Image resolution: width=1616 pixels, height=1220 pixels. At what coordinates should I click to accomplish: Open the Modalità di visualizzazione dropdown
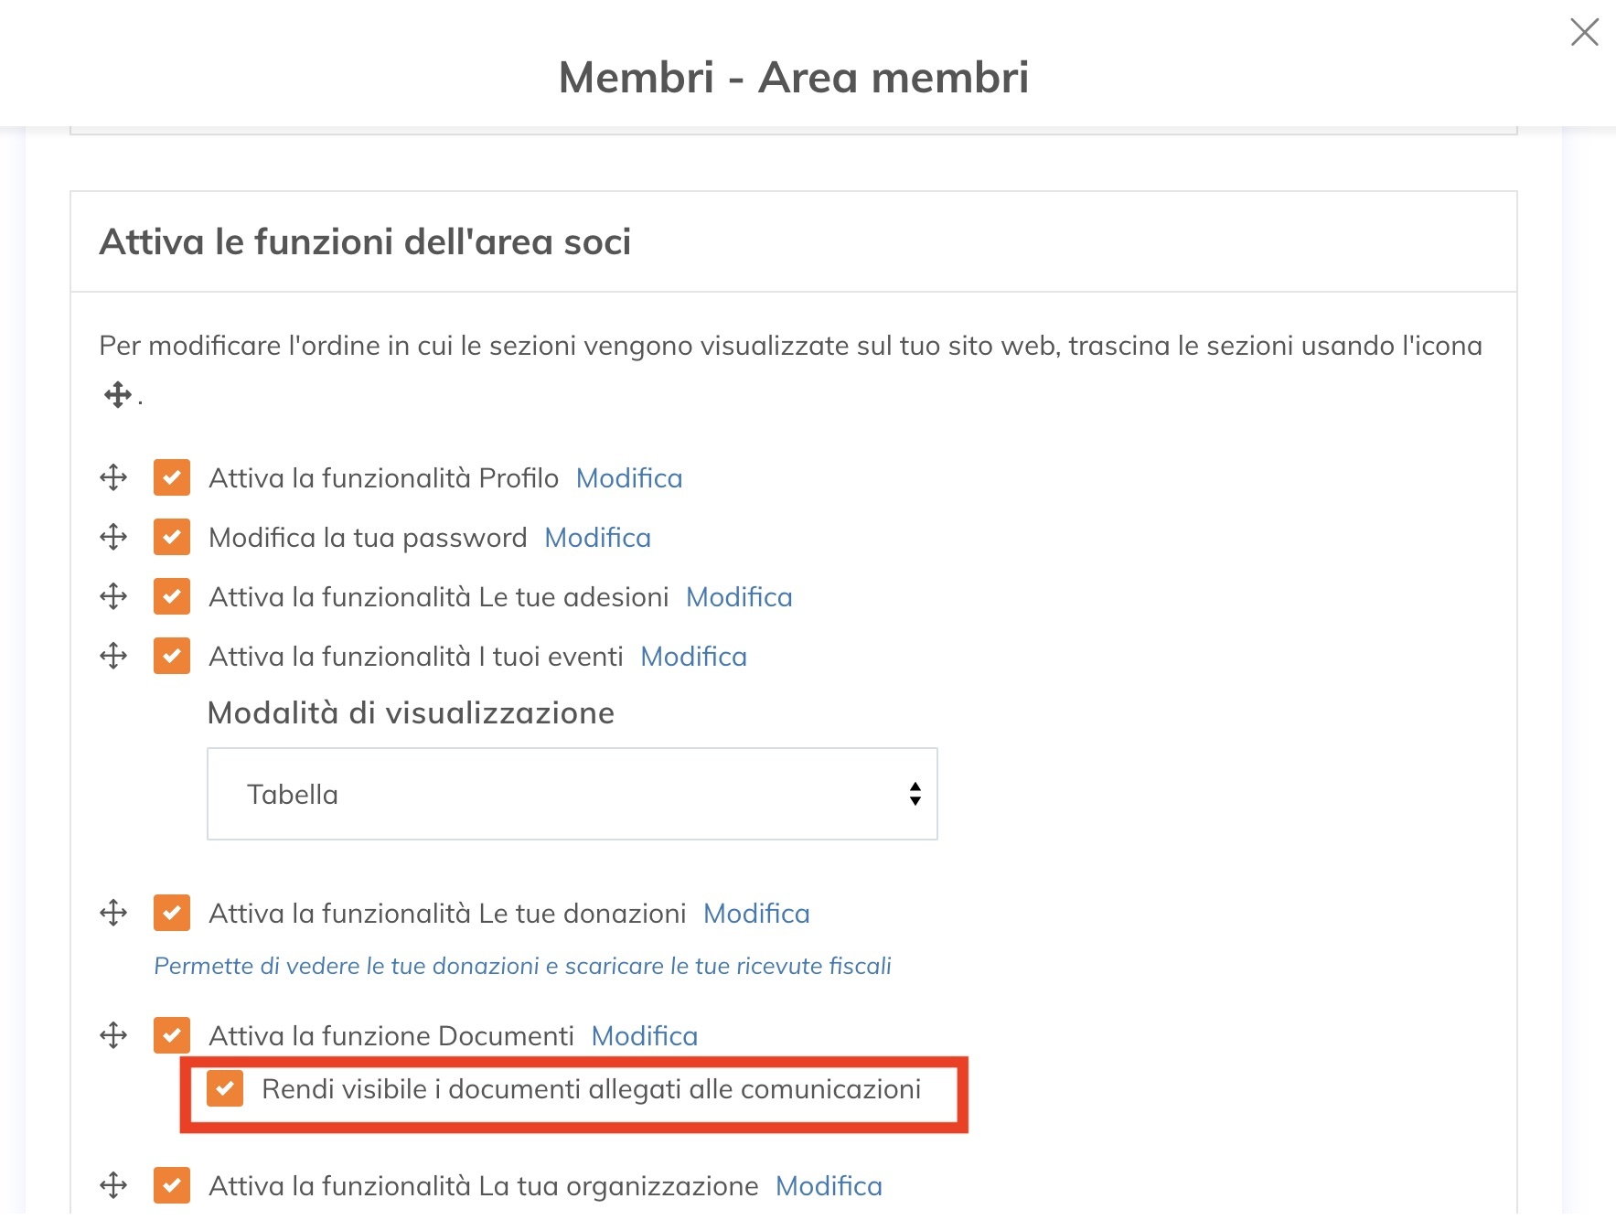pyautogui.click(x=572, y=794)
